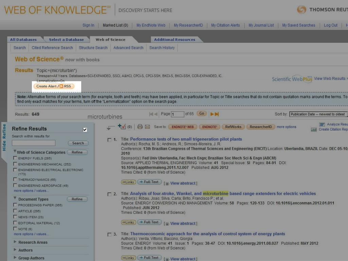The image size is (348, 261).
Task: Tick the NEWS ITEM checkbox
Action: (x=15, y=216)
